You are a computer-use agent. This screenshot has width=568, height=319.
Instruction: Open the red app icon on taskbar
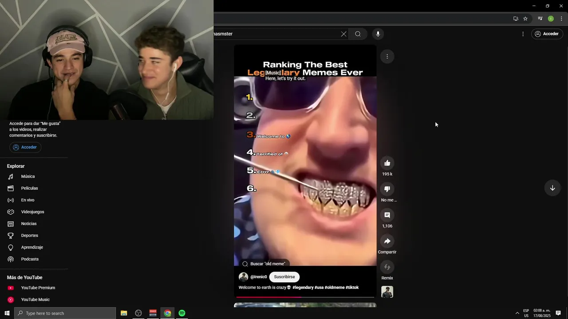pyautogui.click(x=153, y=313)
